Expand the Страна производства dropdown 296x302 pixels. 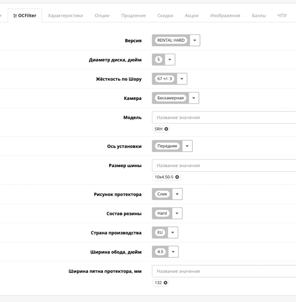tap(173, 233)
